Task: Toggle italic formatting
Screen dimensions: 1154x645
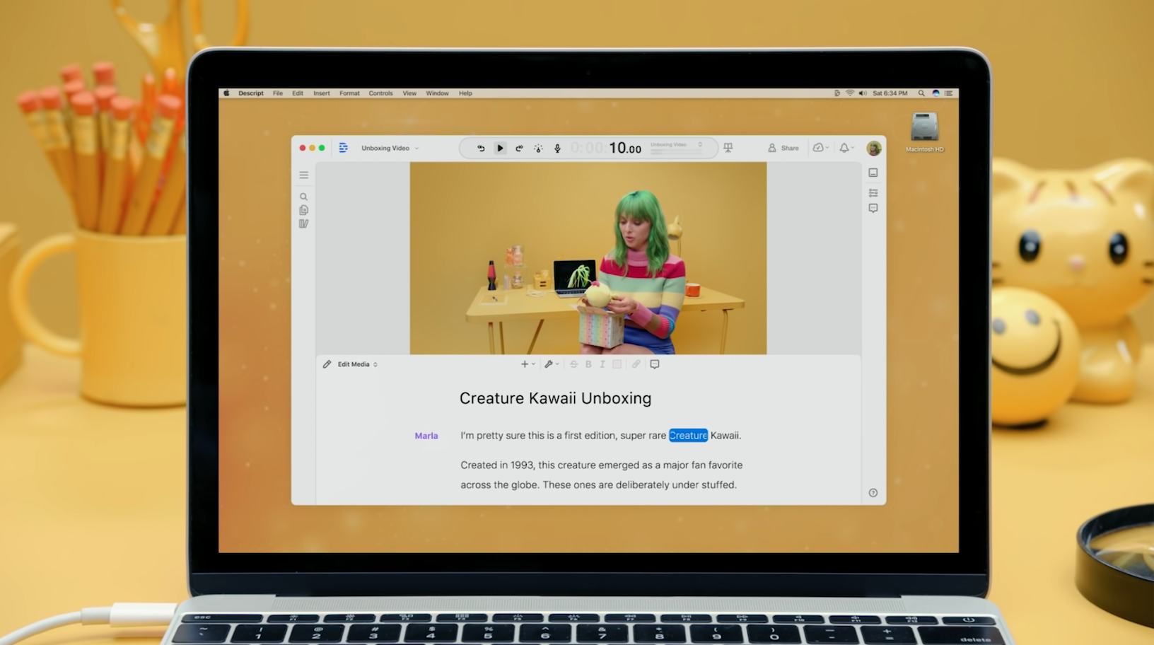Action: [602, 364]
